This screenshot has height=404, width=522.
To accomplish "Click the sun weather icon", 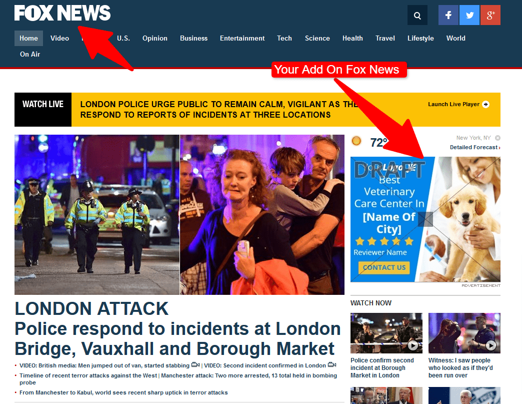I will pyautogui.click(x=356, y=141).
